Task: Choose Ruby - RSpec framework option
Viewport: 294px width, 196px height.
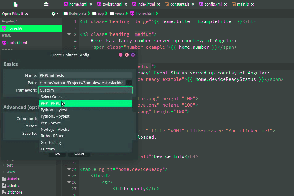Action: coord(85,136)
